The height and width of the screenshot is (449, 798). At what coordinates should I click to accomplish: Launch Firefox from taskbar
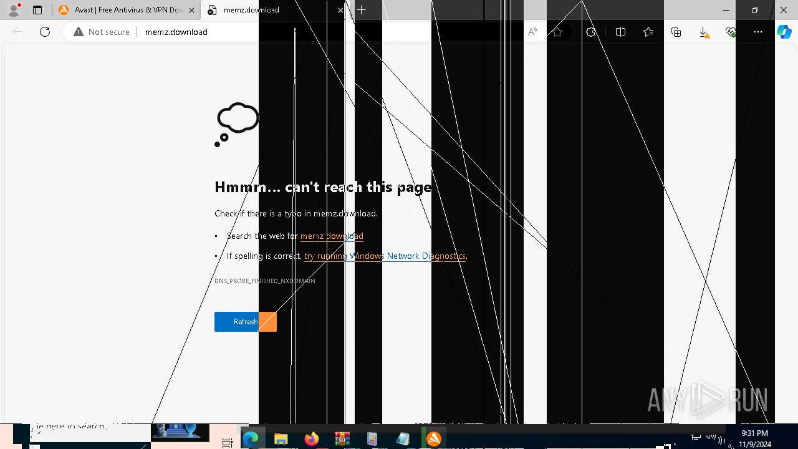pos(311,439)
